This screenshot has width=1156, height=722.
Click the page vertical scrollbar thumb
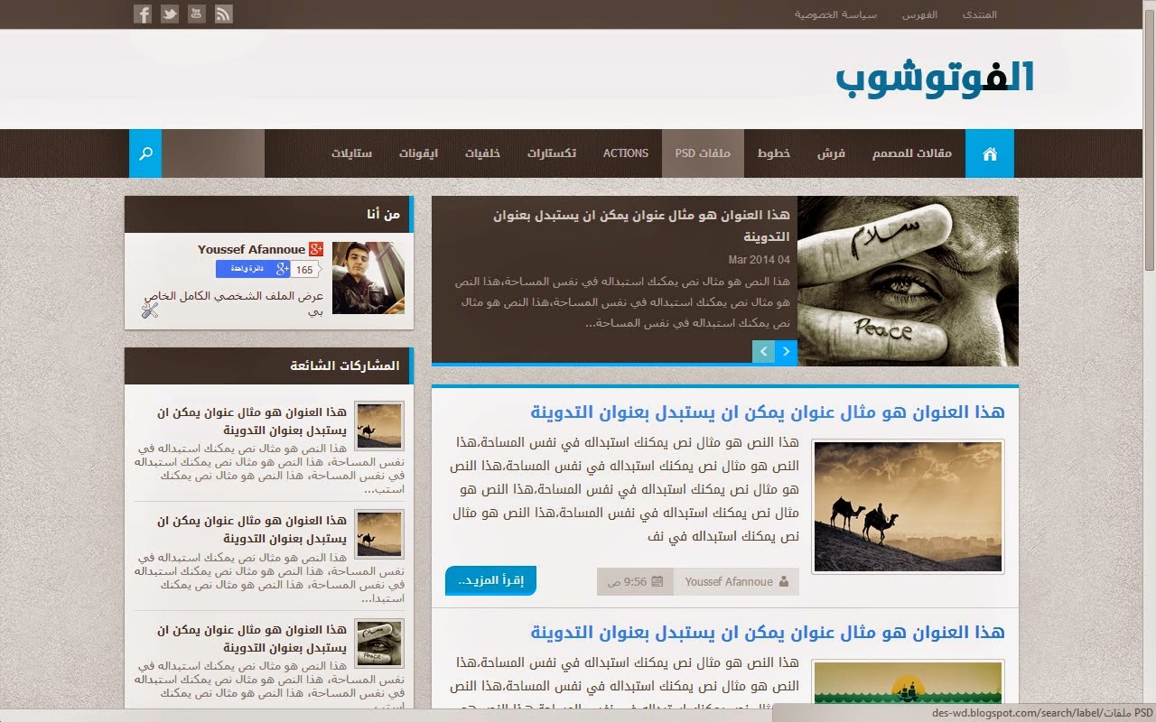[1150, 142]
